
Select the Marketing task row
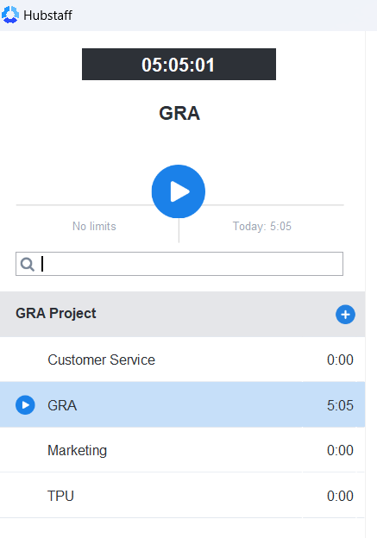[x=182, y=450]
